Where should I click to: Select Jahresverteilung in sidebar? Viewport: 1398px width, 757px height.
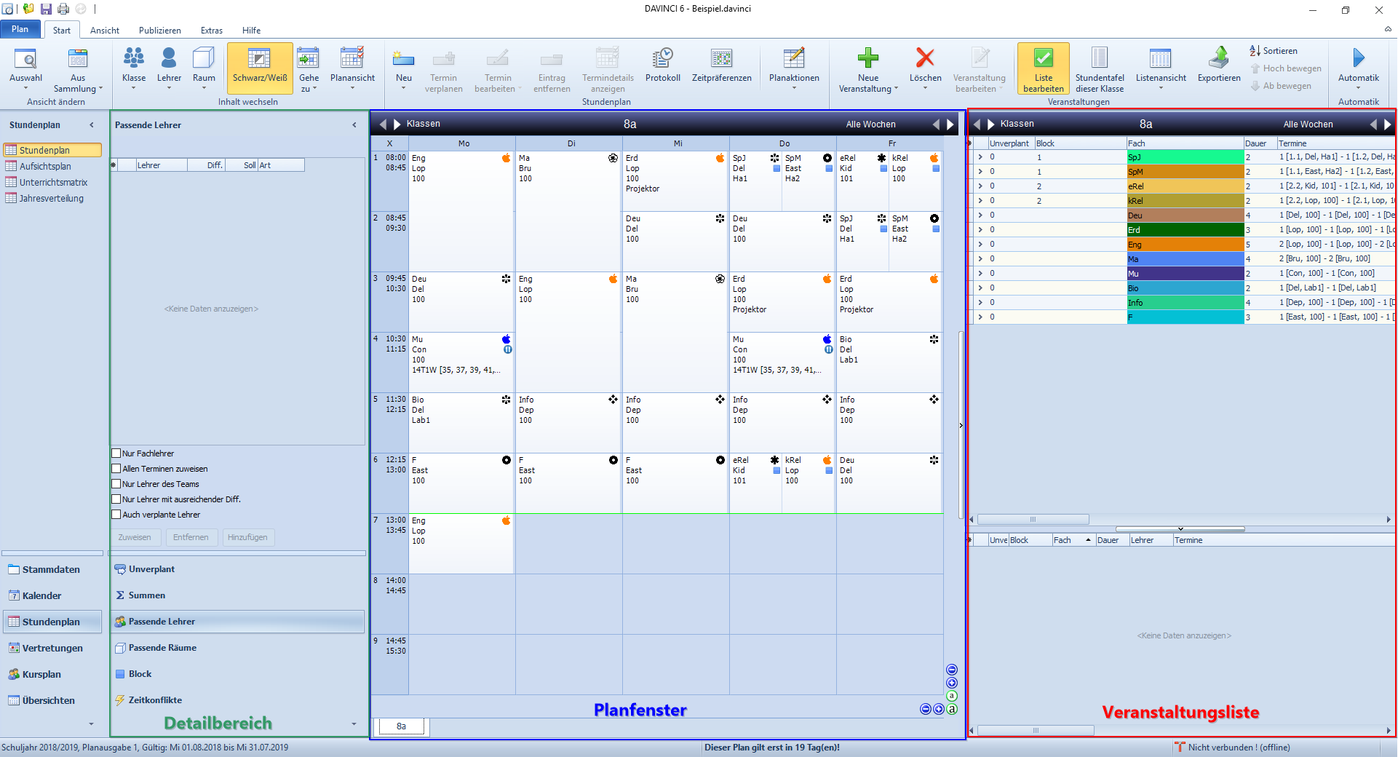coord(51,199)
